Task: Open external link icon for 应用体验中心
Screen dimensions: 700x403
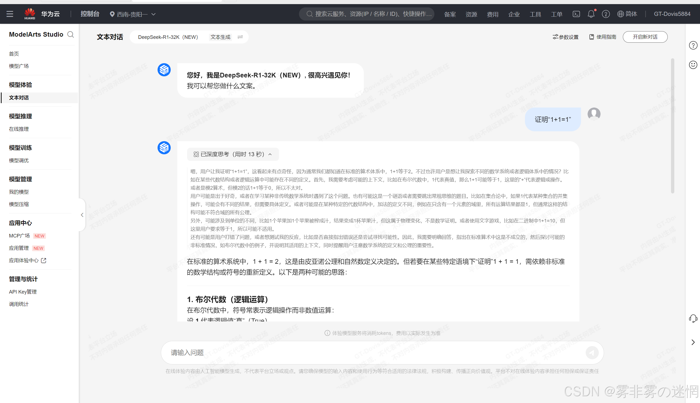Action: click(43, 260)
